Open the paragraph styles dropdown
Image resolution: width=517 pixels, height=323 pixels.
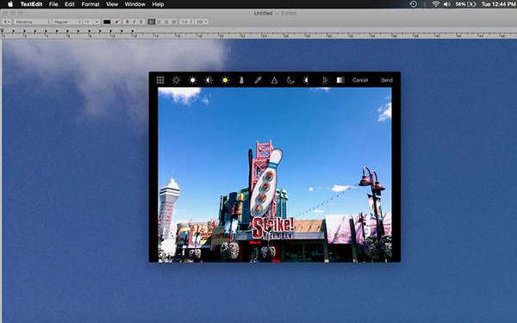coord(7,22)
